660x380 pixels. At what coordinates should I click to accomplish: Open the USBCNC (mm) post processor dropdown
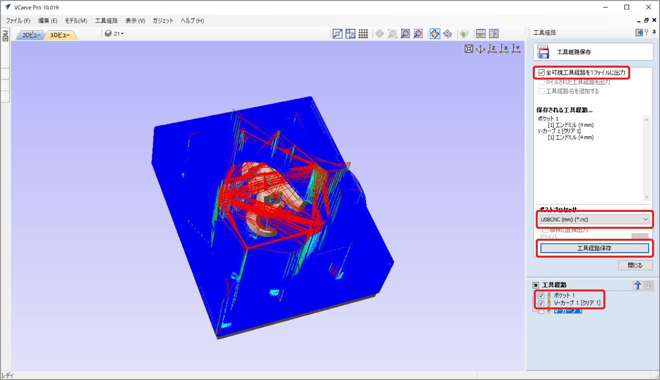[594, 219]
